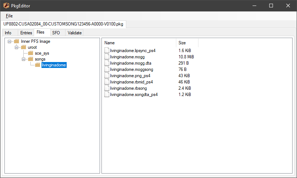The width and height of the screenshot is (297, 178).
Task: Select file name livinginadome.songdta_ps4
Action: tap(134, 94)
